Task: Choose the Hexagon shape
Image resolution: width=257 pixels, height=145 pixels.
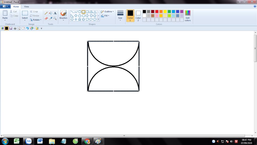Action: (x=83, y=16)
